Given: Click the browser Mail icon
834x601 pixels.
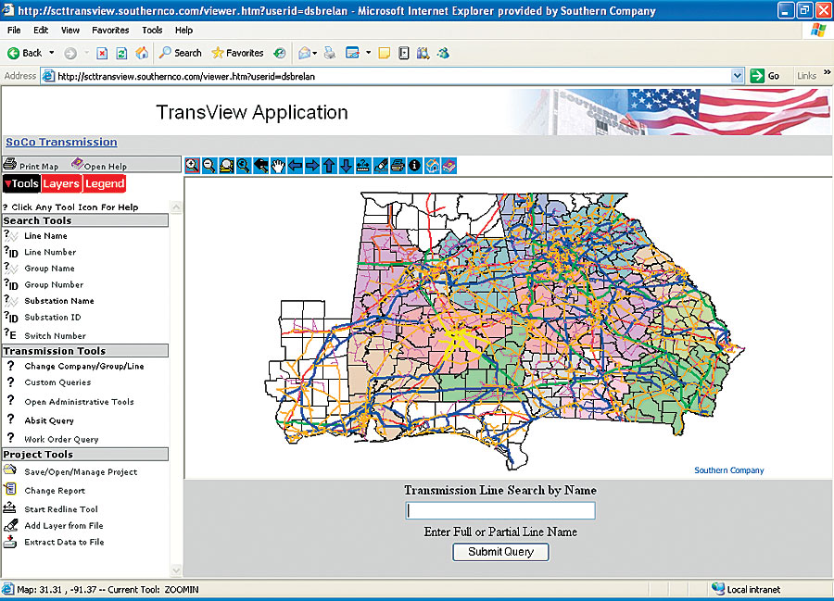Looking at the screenshot, I should (304, 53).
